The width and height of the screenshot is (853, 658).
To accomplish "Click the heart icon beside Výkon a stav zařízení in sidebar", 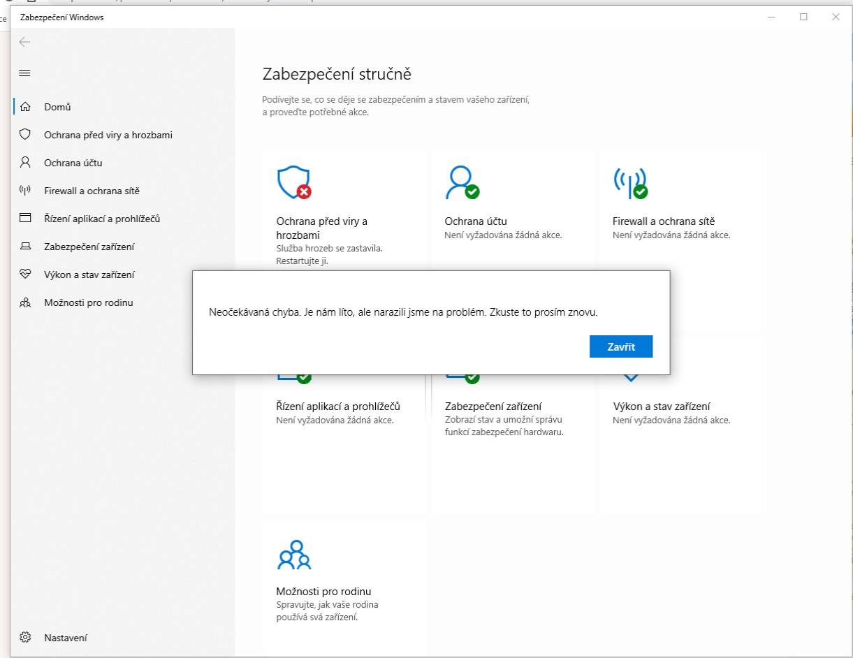I will tap(26, 274).
